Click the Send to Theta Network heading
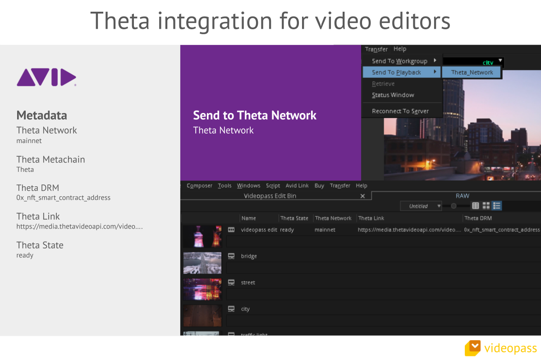 (x=255, y=115)
